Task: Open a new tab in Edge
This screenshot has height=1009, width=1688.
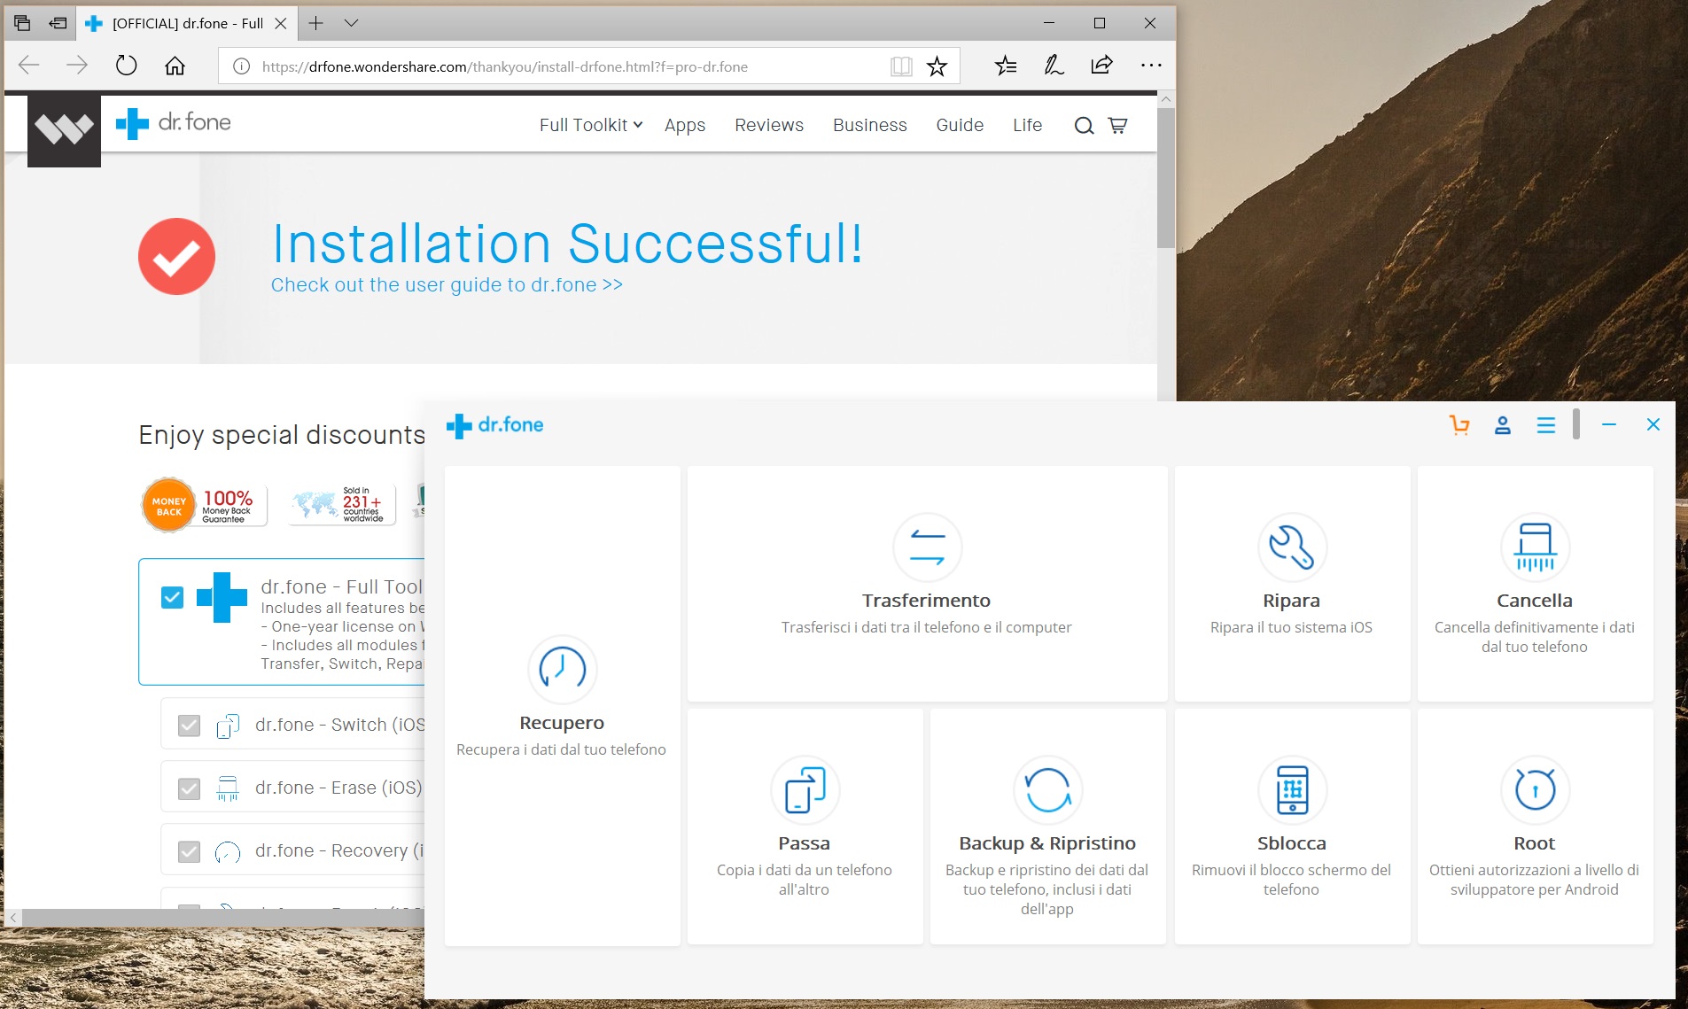Action: tap(315, 23)
